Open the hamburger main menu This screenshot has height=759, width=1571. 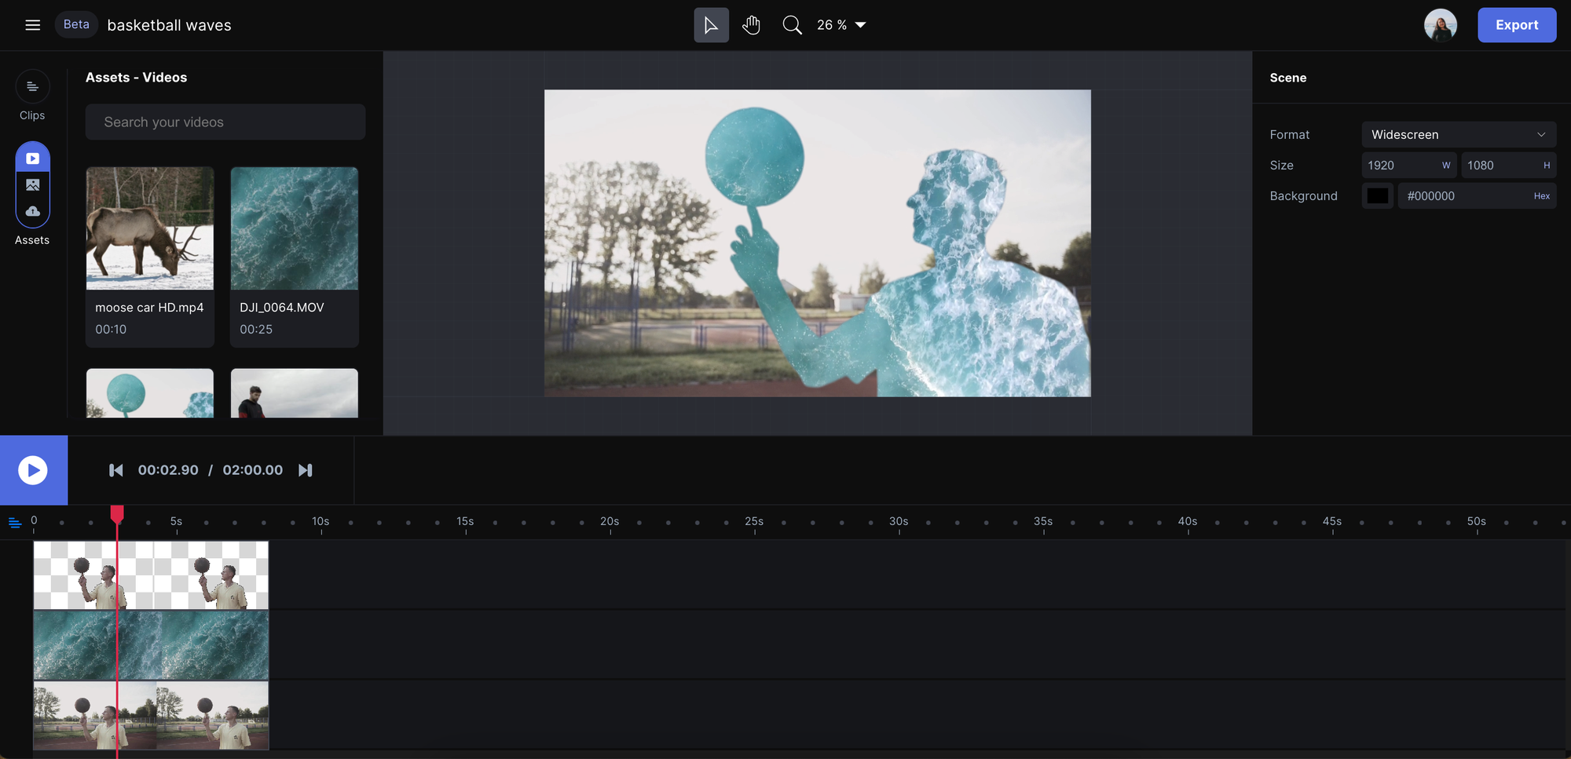(x=32, y=25)
